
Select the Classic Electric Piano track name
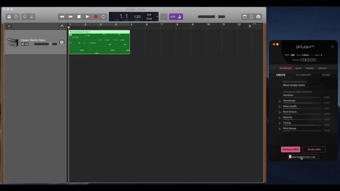(33, 40)
